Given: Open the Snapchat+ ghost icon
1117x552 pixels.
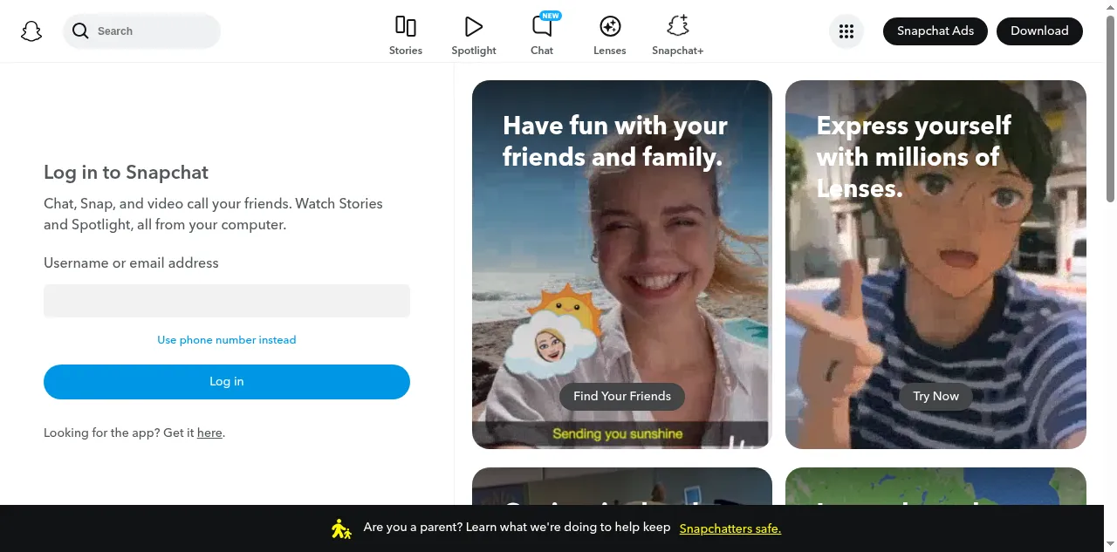Looking at the screenshot, I should (x=677, y=26).
